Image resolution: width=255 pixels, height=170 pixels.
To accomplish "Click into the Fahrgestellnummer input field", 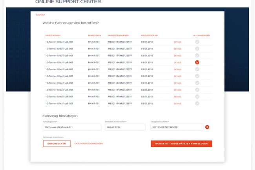I will pyautogui.click(x=177, y=127).
